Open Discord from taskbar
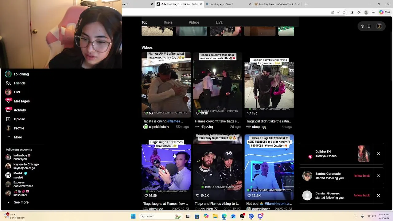393x221 pixels. 260,216
